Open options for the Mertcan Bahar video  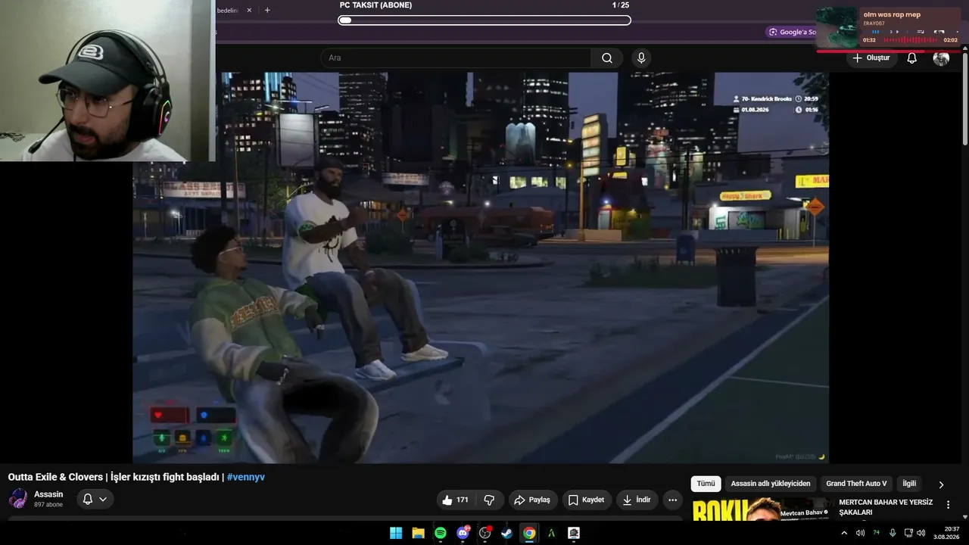[948, 505]
